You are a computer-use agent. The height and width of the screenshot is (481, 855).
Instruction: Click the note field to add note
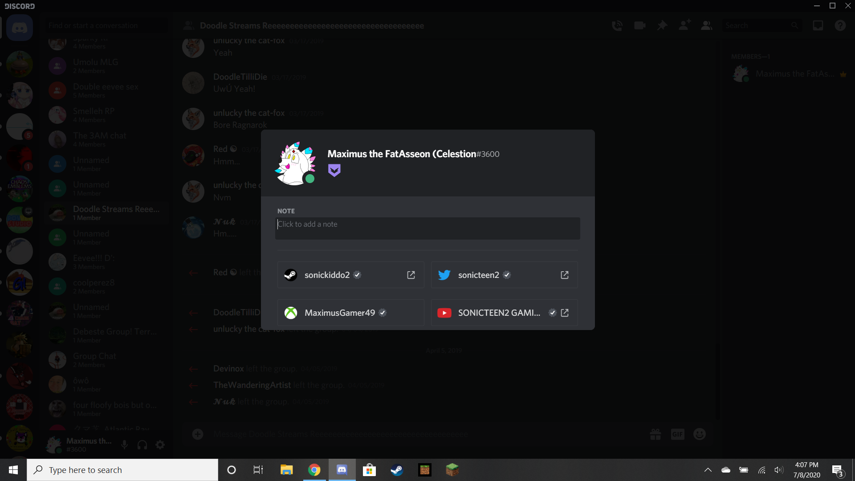427,228
